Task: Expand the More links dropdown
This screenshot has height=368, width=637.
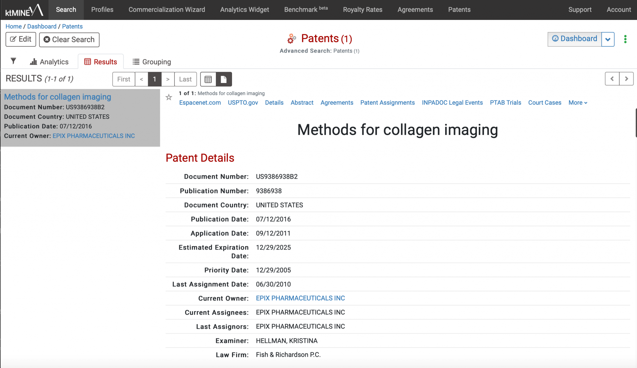Action: click(x=578, y=103)
